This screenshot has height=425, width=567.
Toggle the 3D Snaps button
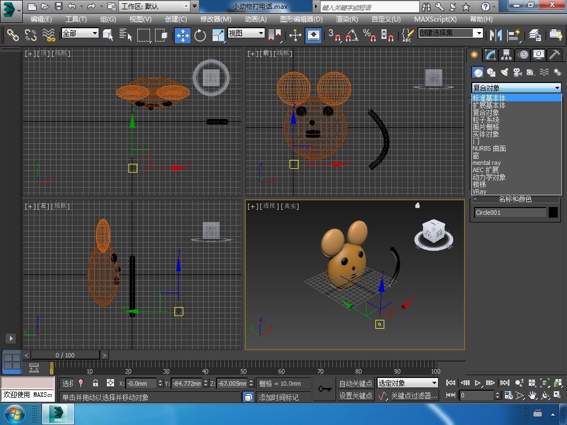pyautogui.click(x=334, y=35)
